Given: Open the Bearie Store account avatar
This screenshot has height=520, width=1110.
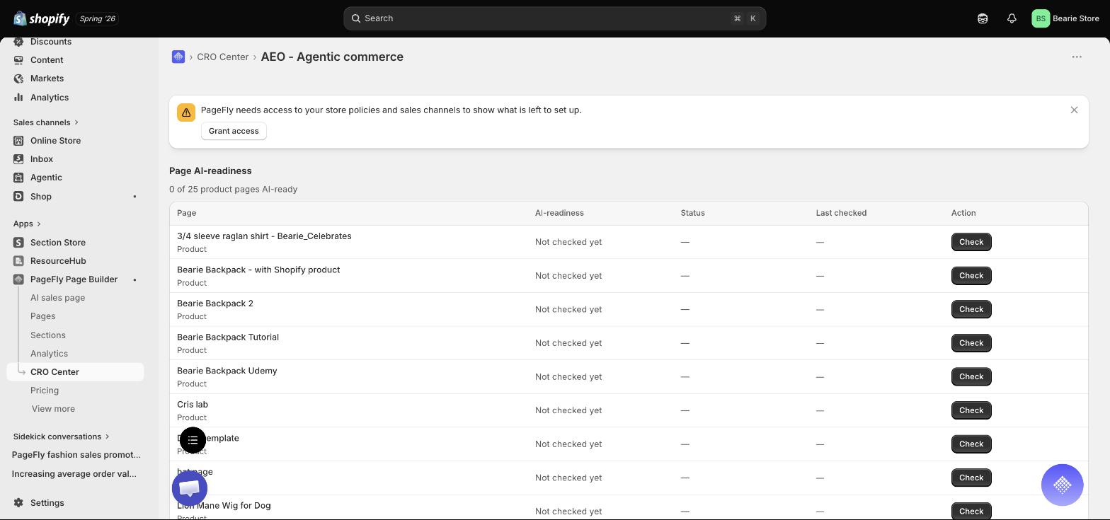Looking at the screenshot, I should (x=1041, y=18).
